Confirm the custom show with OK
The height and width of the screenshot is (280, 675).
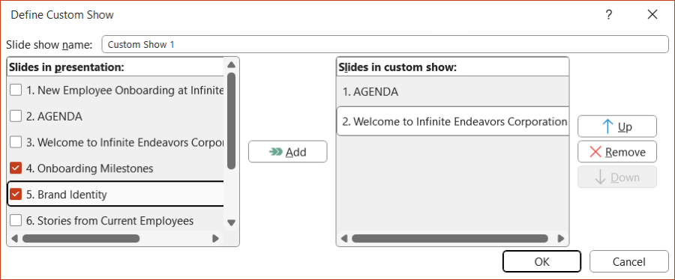(541, 261)
